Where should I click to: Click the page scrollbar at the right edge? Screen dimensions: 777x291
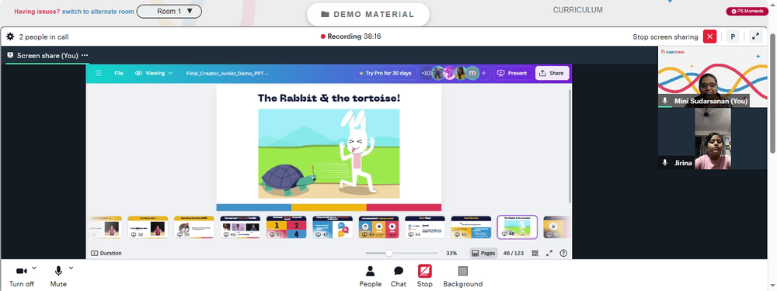pyautogui.click(x=773, y=94)
